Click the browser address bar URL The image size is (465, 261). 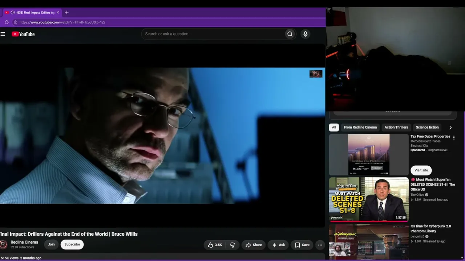[62, 22]
